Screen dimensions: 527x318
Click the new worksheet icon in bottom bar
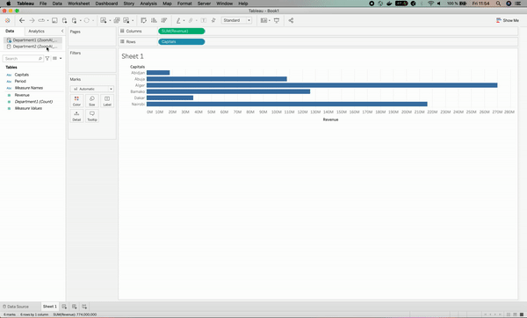[x=64, y=307]
